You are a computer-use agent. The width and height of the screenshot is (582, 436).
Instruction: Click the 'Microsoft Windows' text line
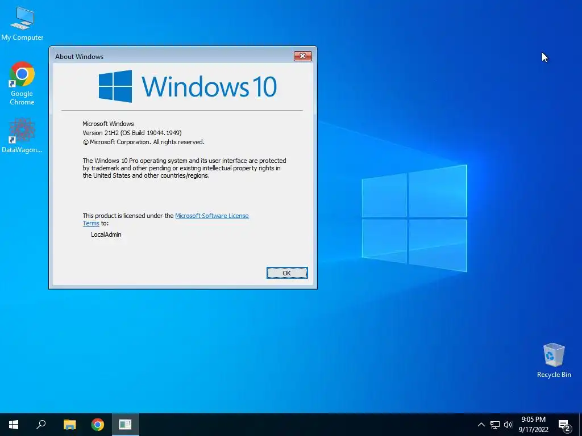(108, 124)
